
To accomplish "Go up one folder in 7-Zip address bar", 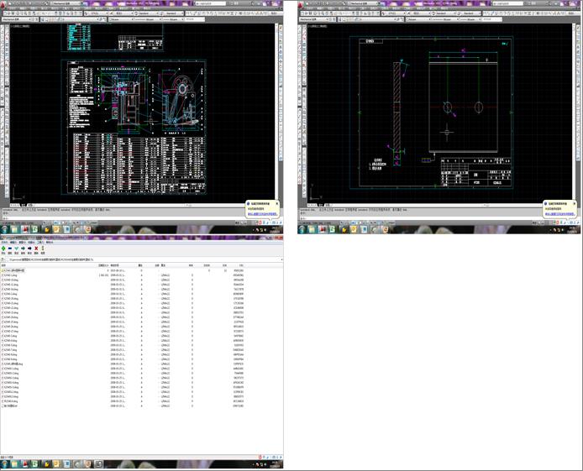I will 3,259.
